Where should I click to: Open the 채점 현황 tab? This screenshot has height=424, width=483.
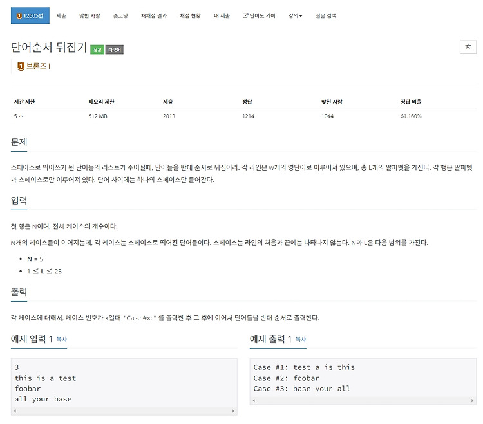point(190,15)
